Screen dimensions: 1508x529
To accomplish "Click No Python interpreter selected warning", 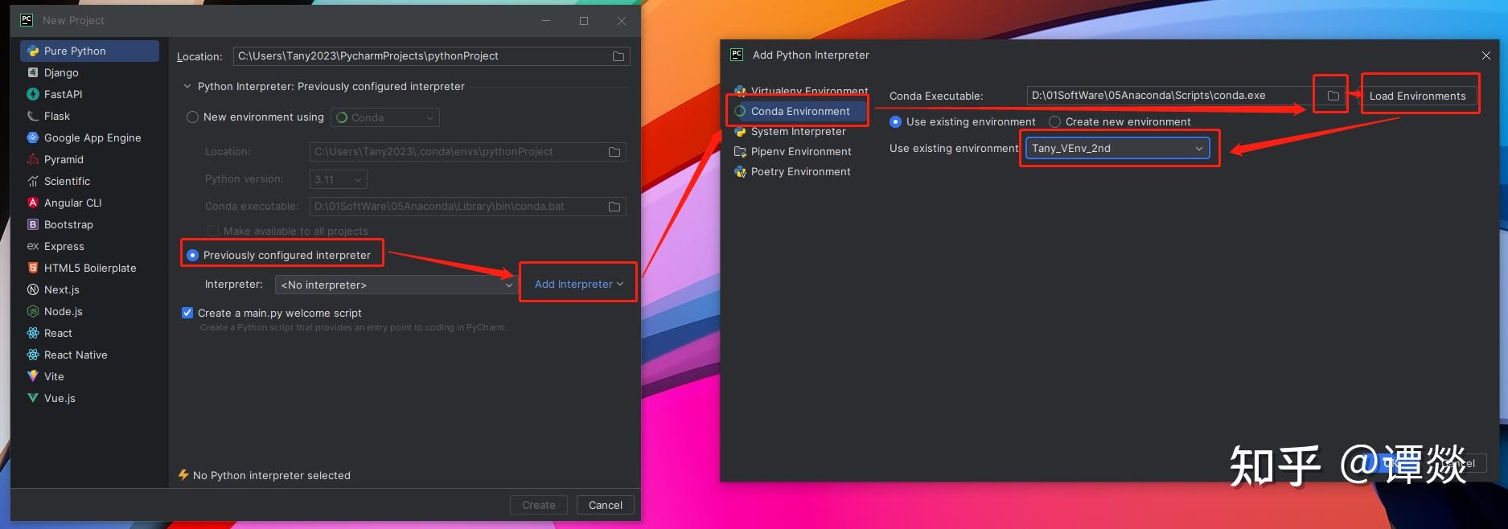I will [264, 475].
